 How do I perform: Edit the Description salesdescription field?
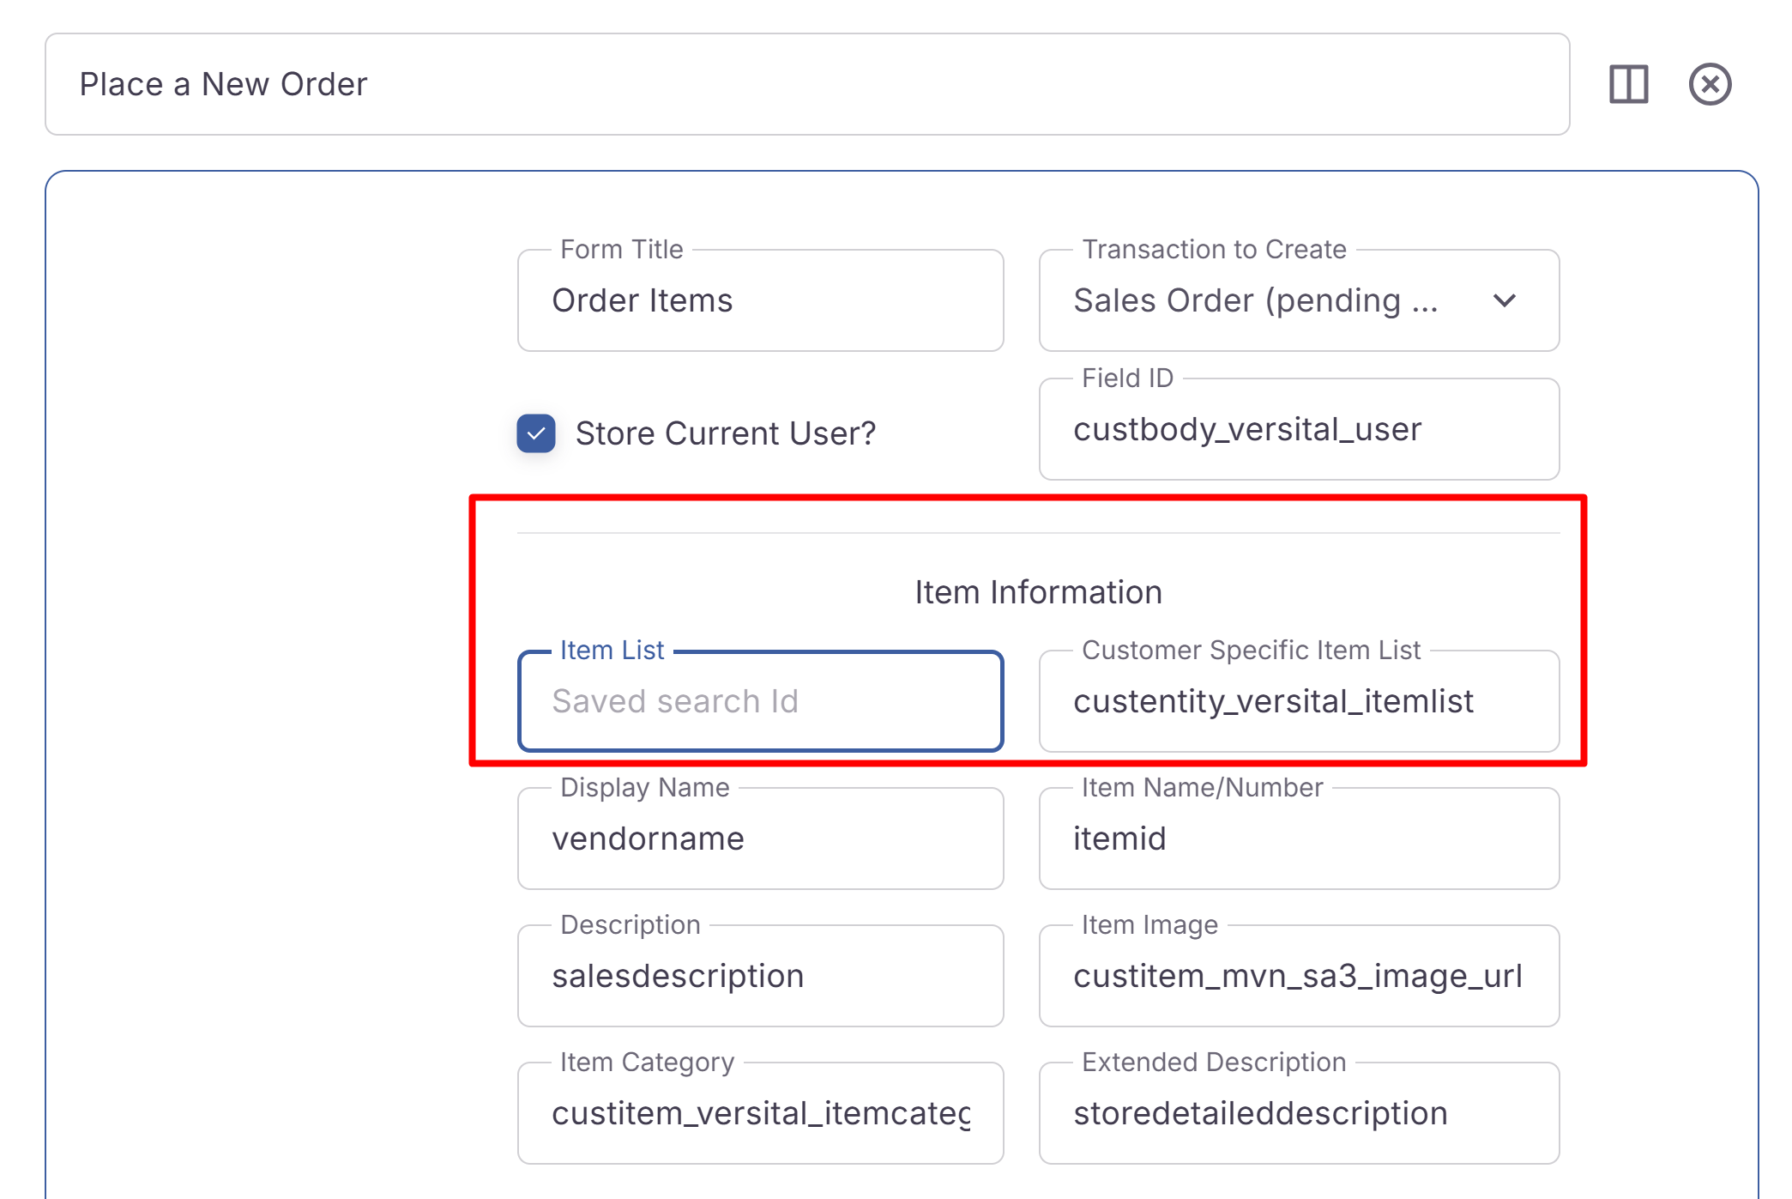pyautogui.click(x=760, y=976)
